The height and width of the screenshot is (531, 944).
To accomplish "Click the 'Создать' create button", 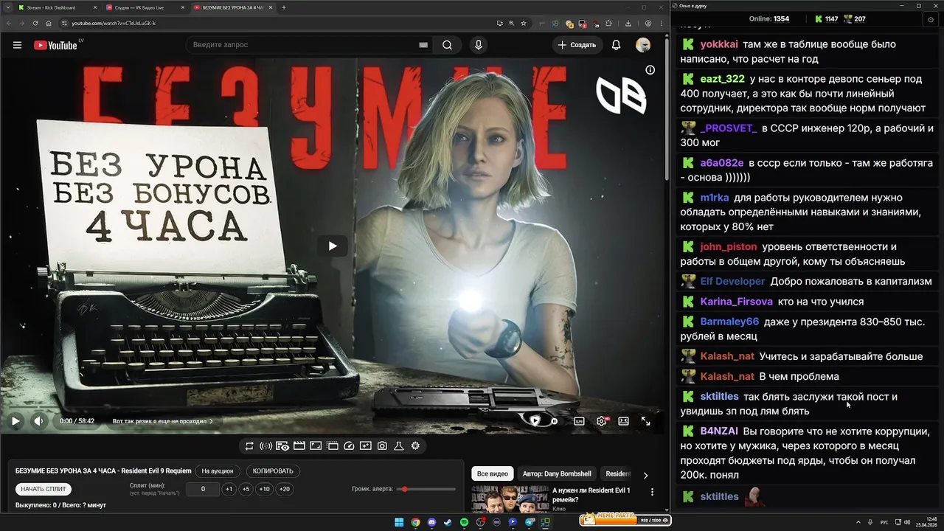I will [x=577, y=45].
